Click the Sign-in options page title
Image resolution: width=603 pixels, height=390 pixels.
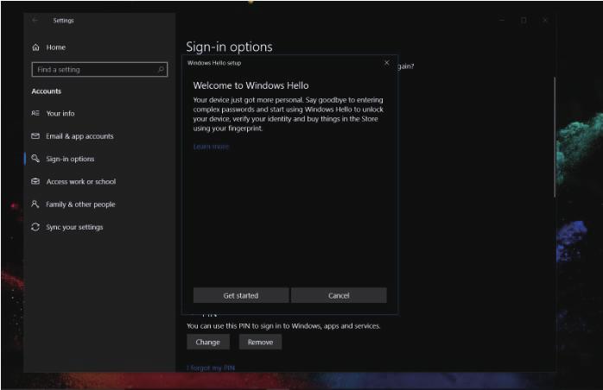click(x=229, y=47)
